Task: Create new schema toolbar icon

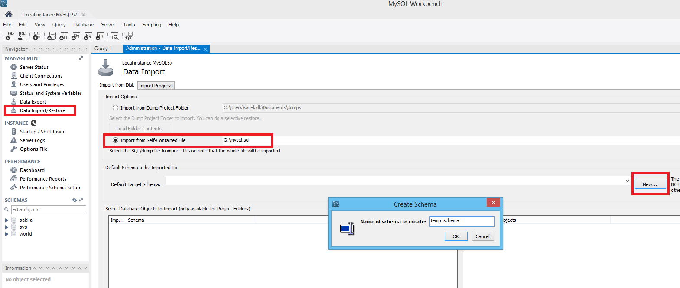Action: tap(52, 36)
